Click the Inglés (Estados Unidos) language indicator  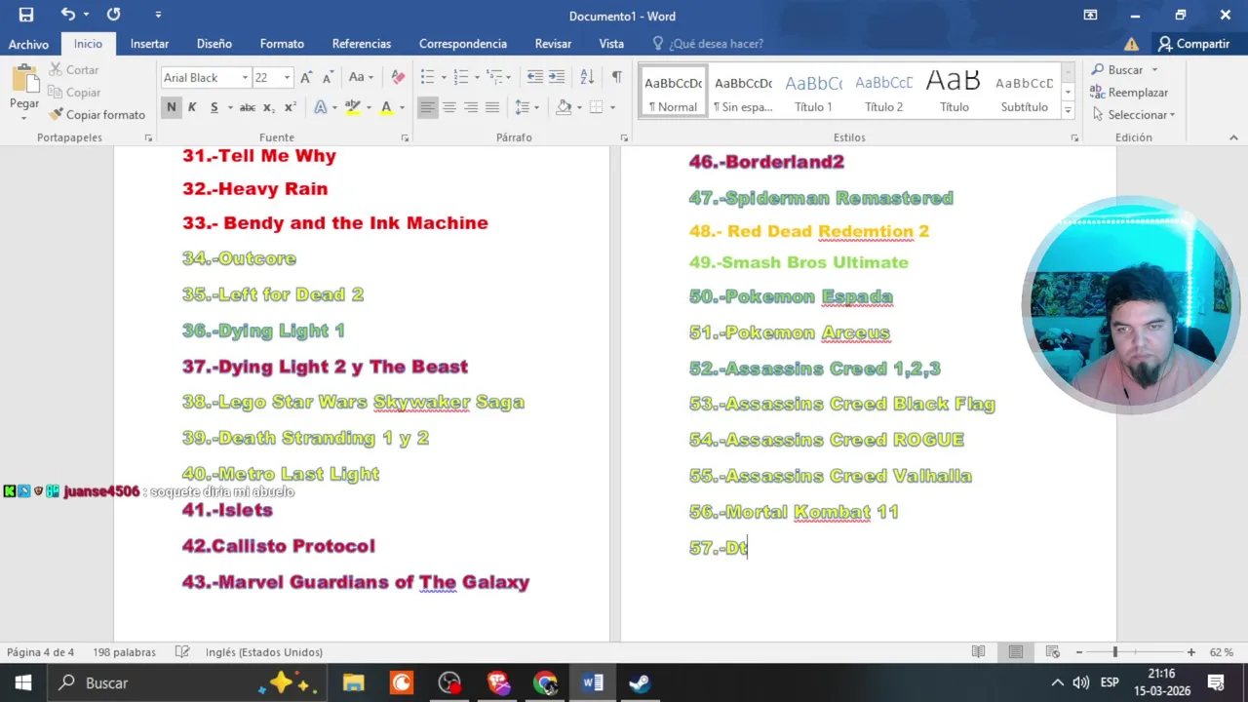pos(263,652)
